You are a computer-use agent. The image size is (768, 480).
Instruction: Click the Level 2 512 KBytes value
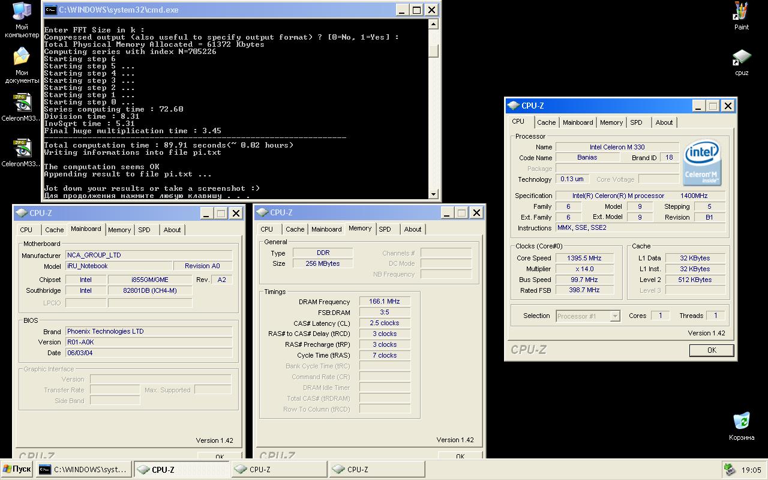click(695, 280)
